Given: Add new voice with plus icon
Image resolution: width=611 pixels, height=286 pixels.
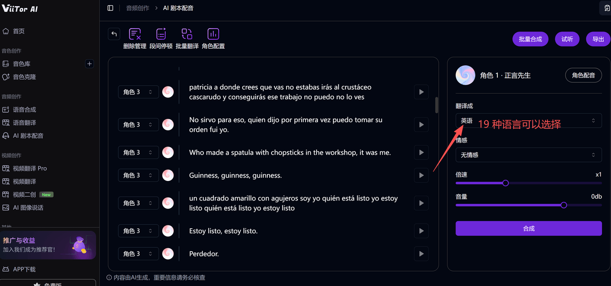Looking at the screenshot, I should 89,64.
